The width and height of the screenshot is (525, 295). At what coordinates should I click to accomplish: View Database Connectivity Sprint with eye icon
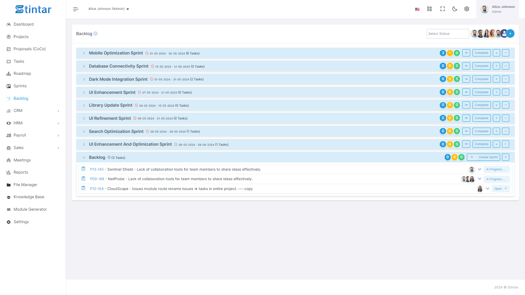coord(466,66)
